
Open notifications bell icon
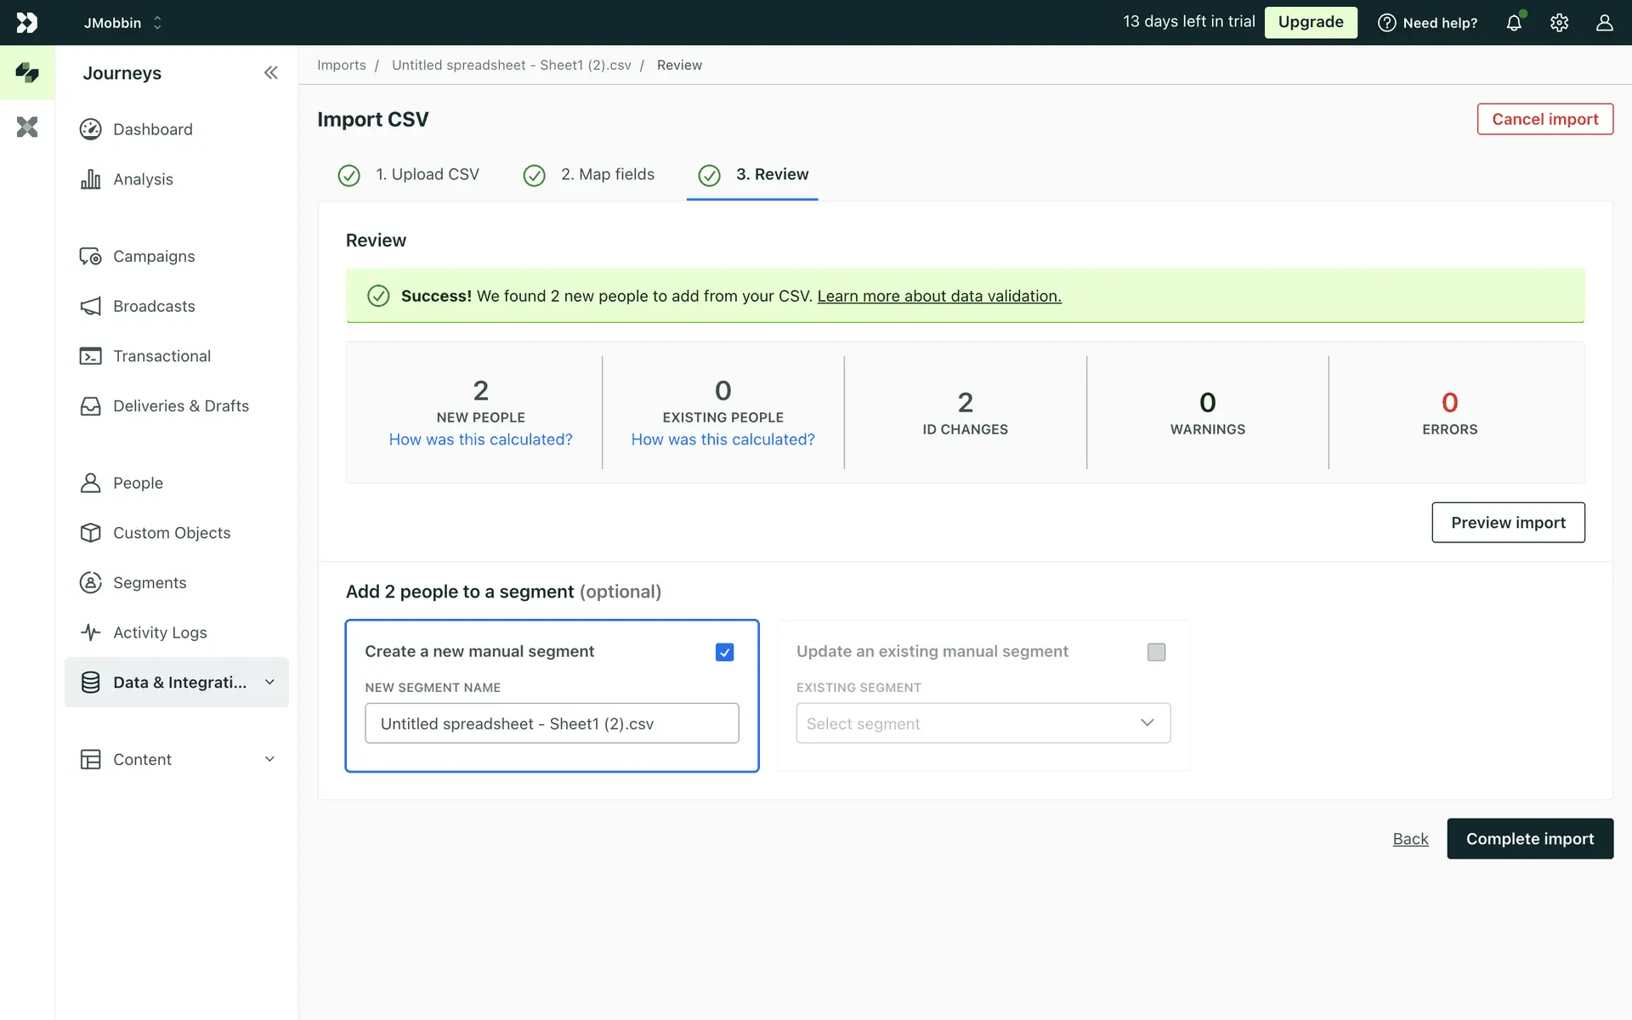pyautogui.click(x=1514, y=23)
